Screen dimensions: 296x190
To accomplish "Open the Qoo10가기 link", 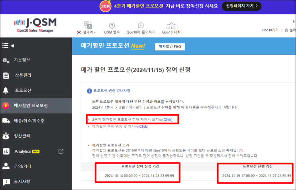I will 270,30.
